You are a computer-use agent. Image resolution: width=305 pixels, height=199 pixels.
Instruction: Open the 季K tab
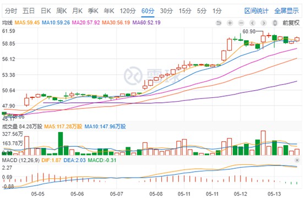click(x=93, y=10)
